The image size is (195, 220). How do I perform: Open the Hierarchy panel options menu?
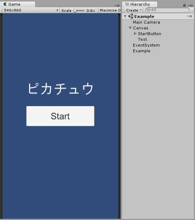[190, 5]
